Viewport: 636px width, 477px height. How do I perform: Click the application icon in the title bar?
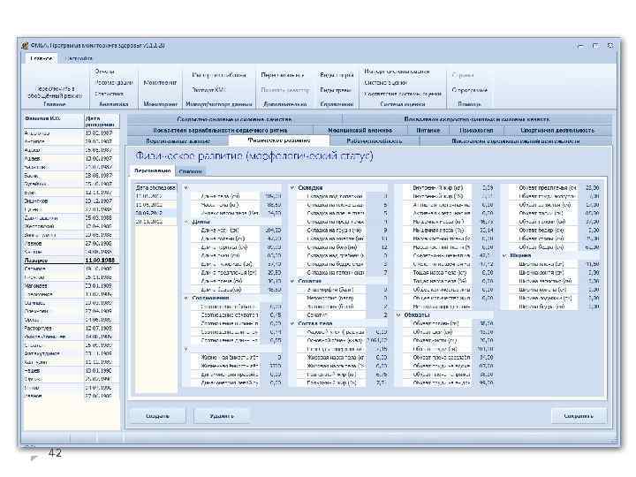click(x=25, y=46)
